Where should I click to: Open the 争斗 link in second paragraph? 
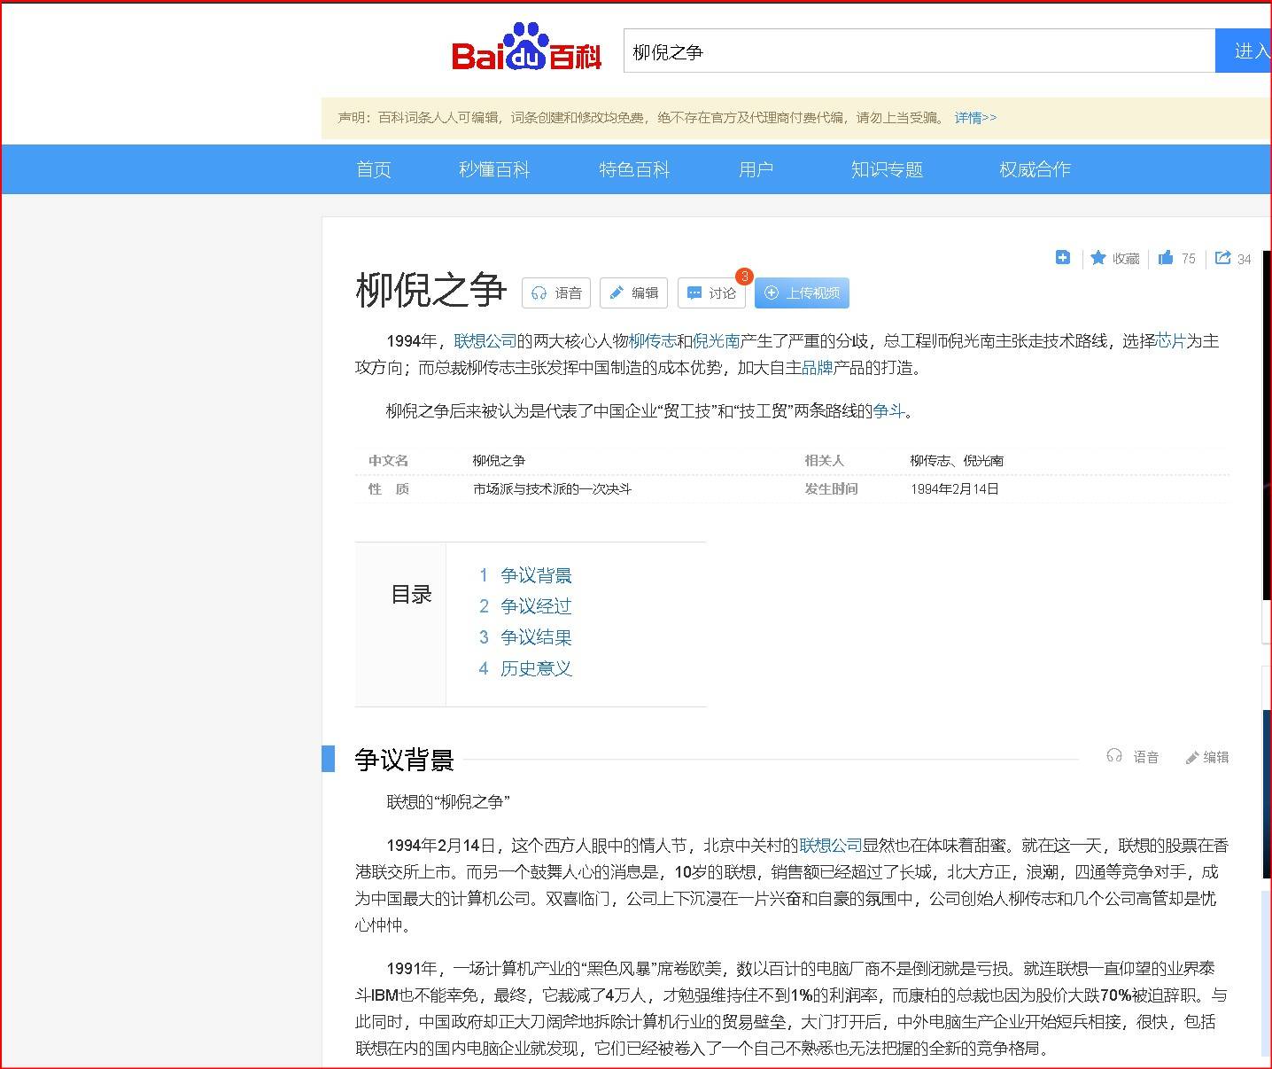[x=888, y=410]
